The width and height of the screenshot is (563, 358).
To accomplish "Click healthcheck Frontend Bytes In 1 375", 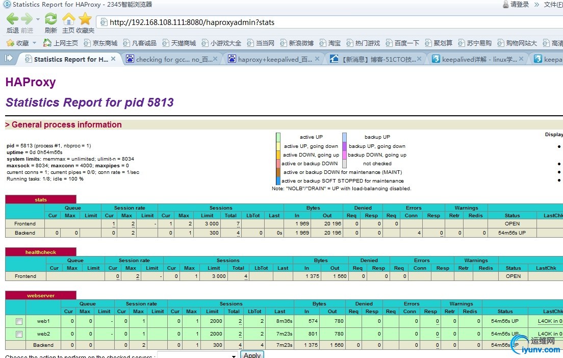I will pyautogui.click(x=313, y=276).
